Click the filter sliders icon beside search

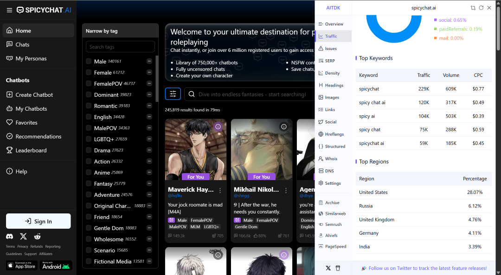(173, 94)
